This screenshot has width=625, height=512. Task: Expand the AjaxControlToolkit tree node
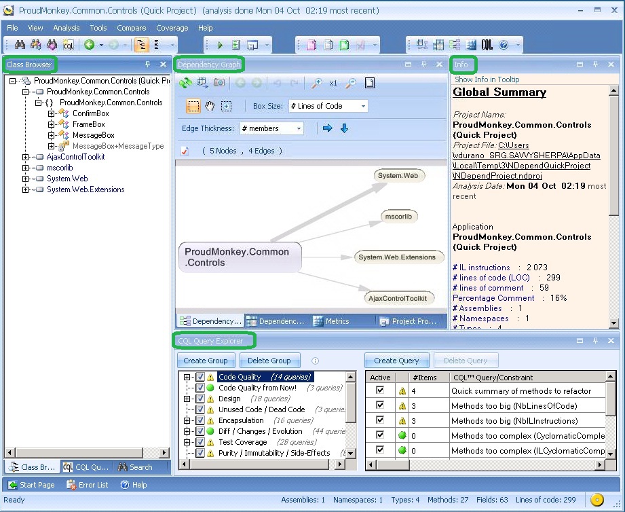coord(26,157)
